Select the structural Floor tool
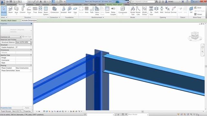 (x=29, y=10)
